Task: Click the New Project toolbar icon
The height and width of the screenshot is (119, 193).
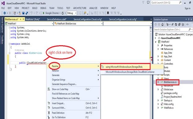Action: [15, 13]
